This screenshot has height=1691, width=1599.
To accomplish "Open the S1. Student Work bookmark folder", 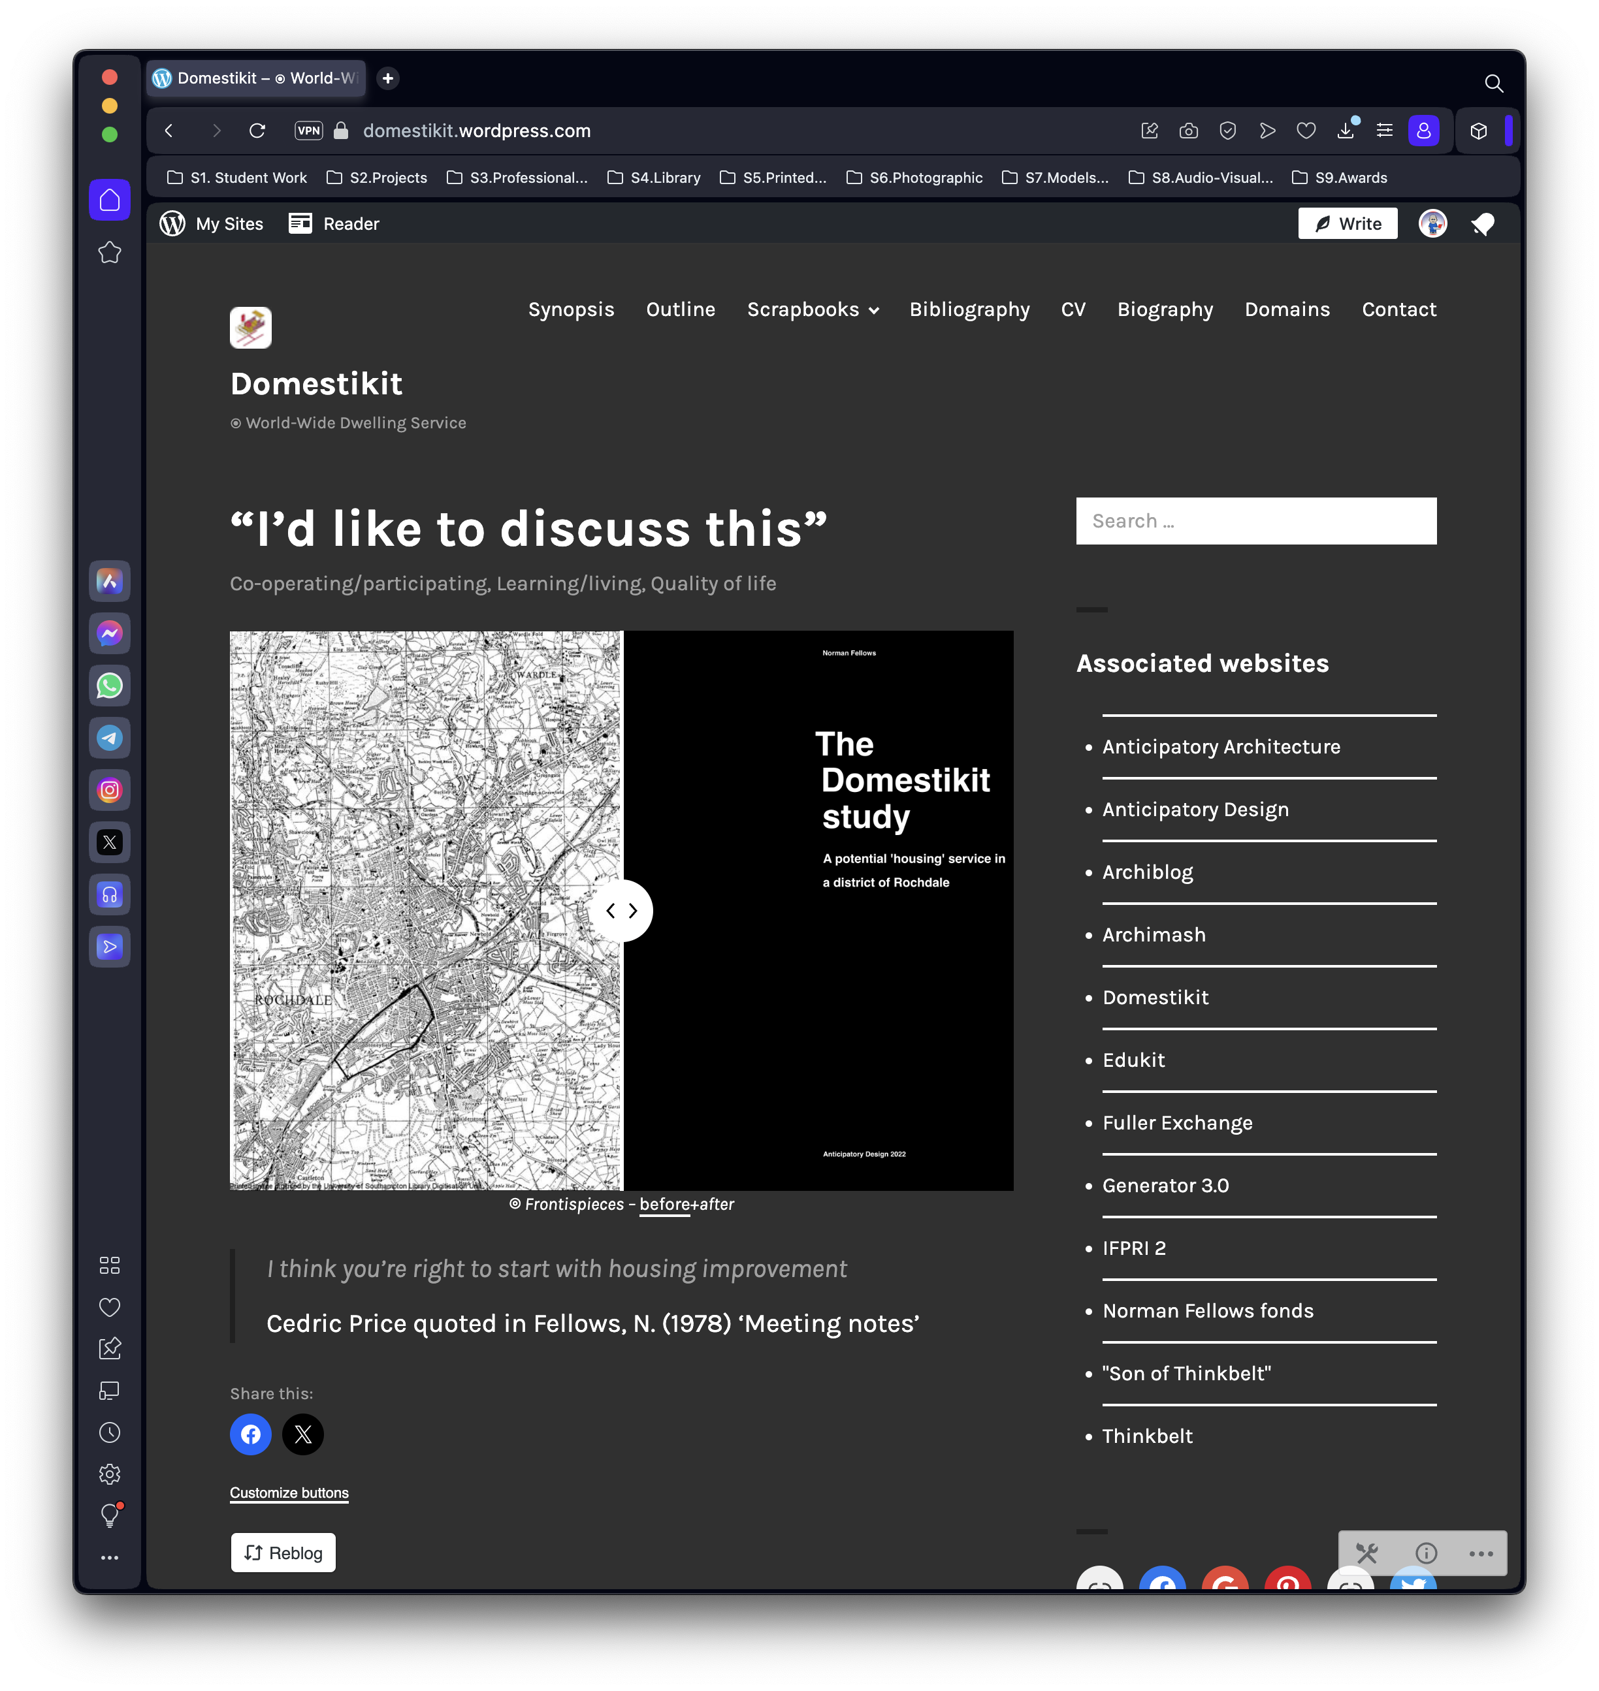I will pyautogui.click(x=237, y=178).
